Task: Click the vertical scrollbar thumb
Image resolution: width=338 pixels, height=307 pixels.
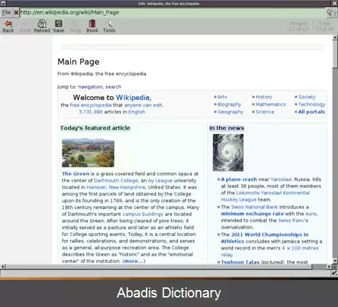Action: tap(335, 53)
